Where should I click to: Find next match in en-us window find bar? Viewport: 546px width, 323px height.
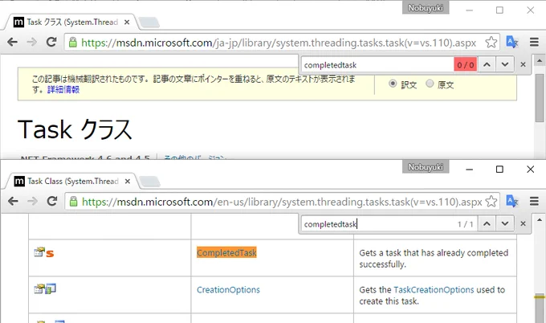505,223
